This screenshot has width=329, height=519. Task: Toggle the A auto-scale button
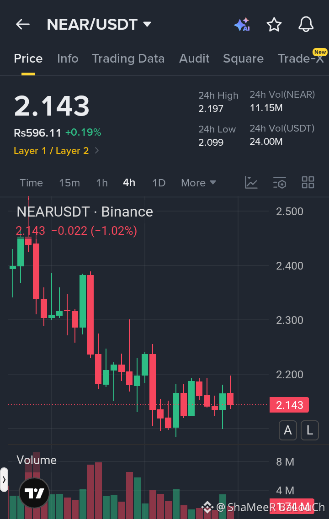point(287,430)
